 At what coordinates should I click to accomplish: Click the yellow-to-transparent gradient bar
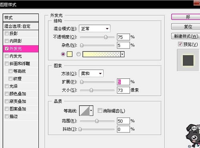102,54
